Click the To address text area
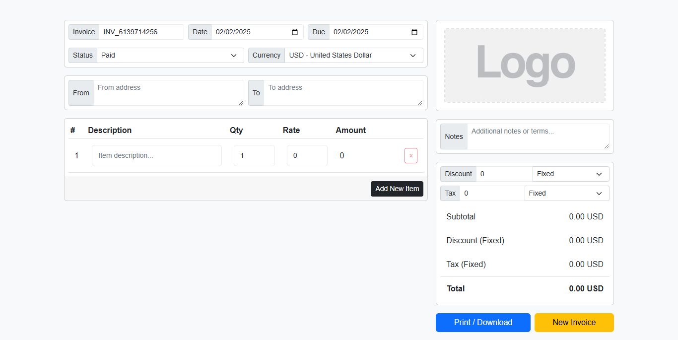The height and width of the screenshot is (340, 678). point(343,93)
